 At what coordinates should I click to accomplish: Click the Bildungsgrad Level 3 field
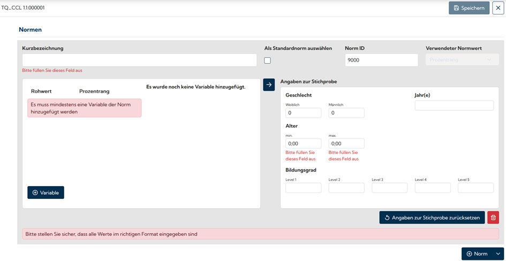pyautogui.click(x=389, y=188)
